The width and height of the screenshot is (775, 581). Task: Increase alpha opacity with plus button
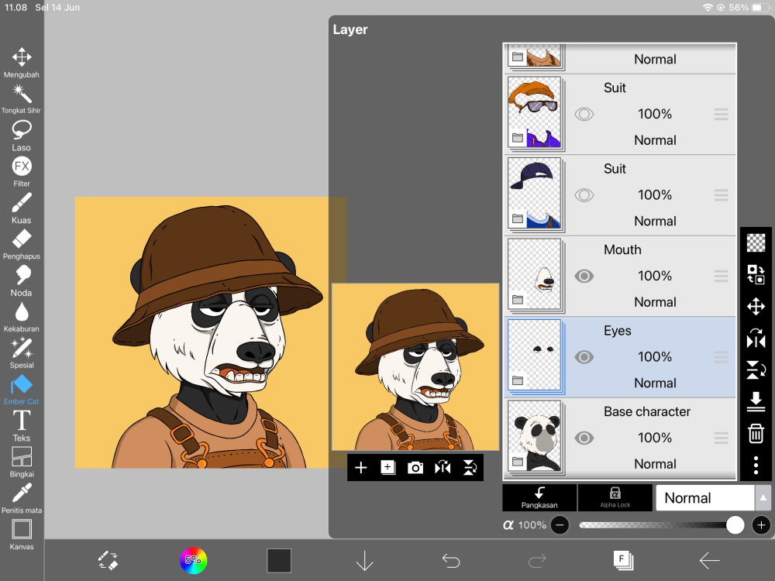click(761, 525)
